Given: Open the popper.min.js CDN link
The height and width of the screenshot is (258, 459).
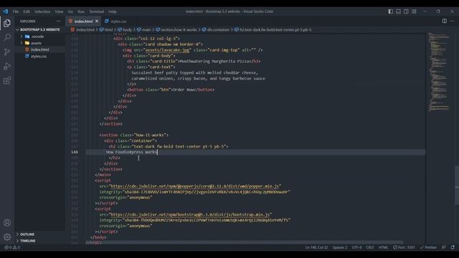Looking at the screenshot, I should point(195,186).
